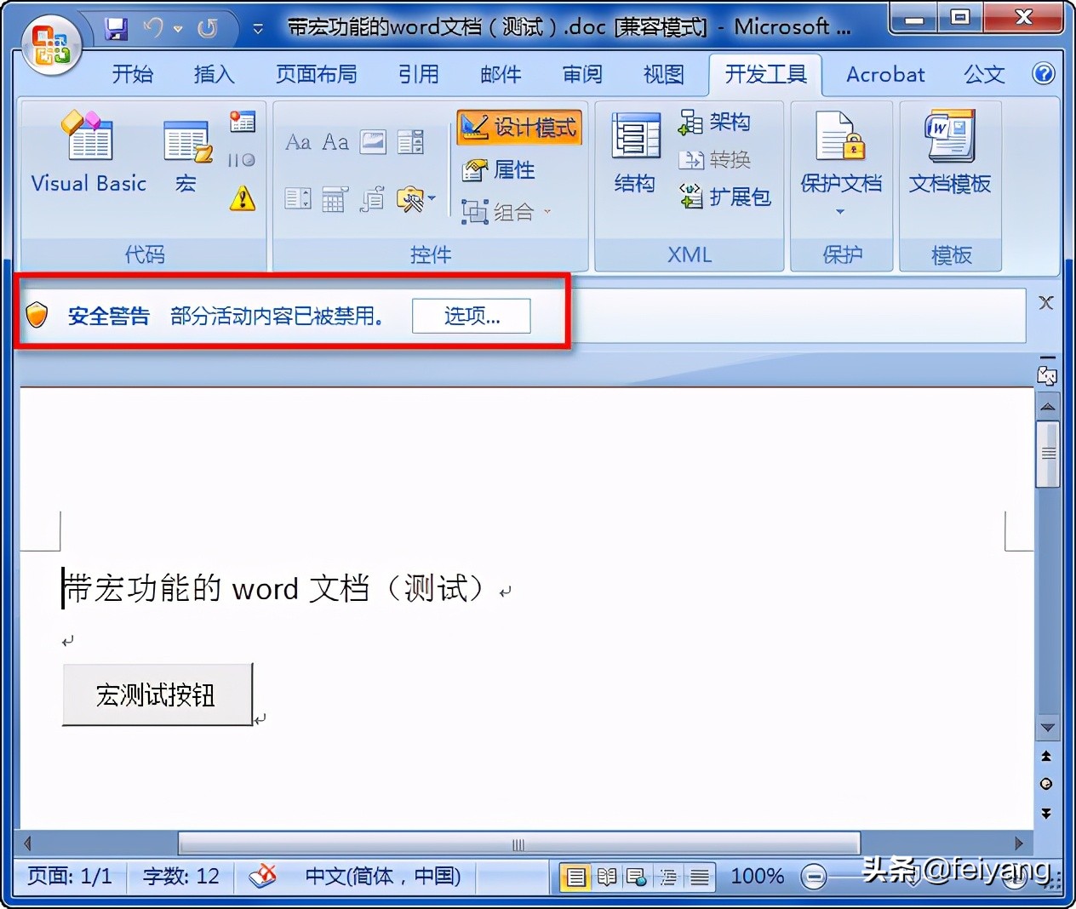The height and width of the screenshot is (909, 1076).
Task: Open the legacy tools dropdown
Action: click(x=416, y=199)
